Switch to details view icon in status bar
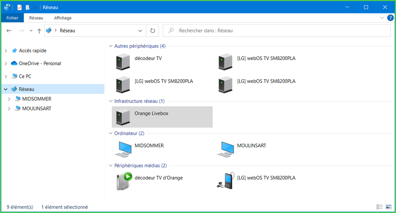Viewport: 396px width, 213px height. pos(380,207)
